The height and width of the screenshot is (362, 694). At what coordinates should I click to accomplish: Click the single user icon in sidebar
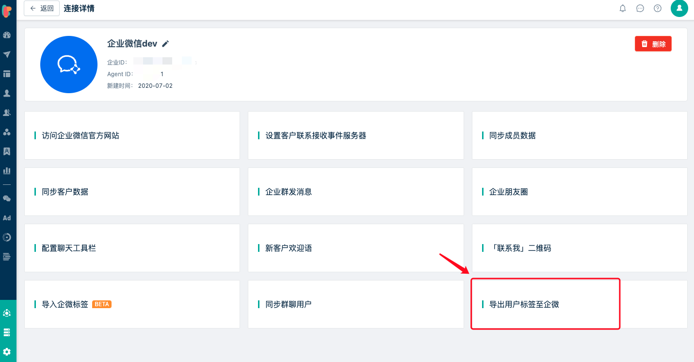pyautogui.click(x=7, y=93)
